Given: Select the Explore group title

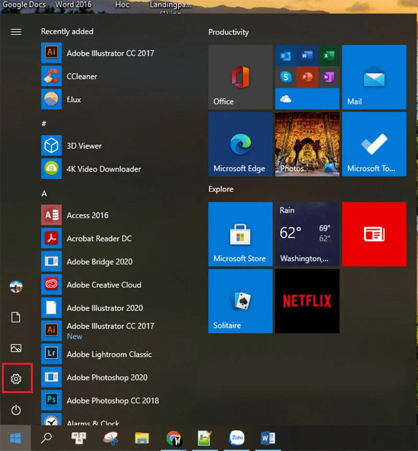Looking at the screenshot, I should 221,189.
